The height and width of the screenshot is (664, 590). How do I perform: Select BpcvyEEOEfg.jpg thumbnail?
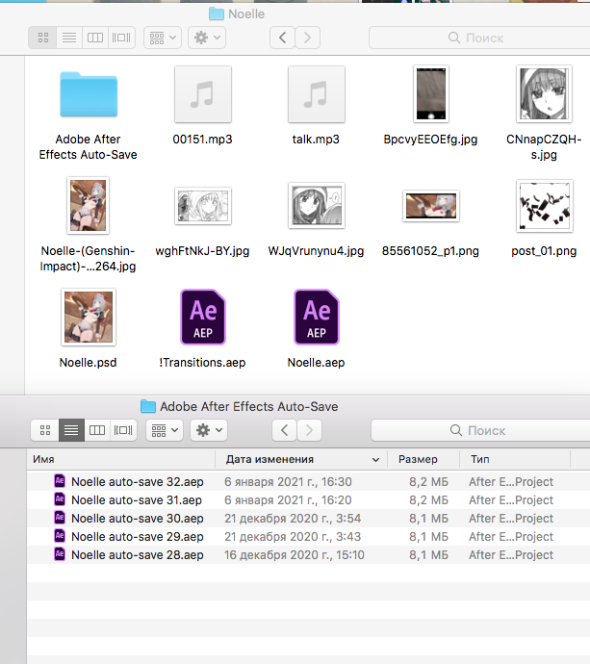click(x=431, y=94)
